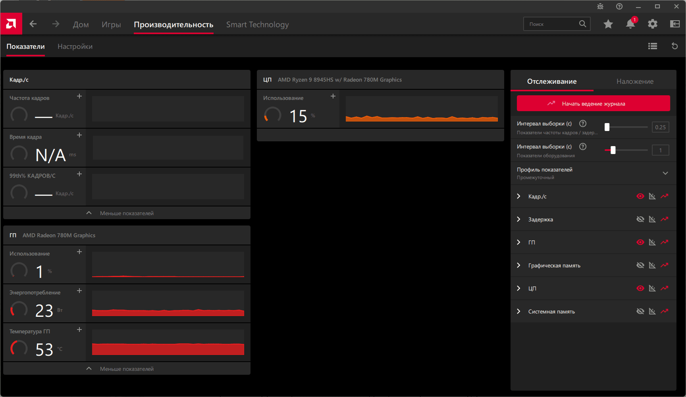Switch to the Наложение tab
Viewport: 686px width, 397px height.
pyautogui.click(x=635, y=81)
